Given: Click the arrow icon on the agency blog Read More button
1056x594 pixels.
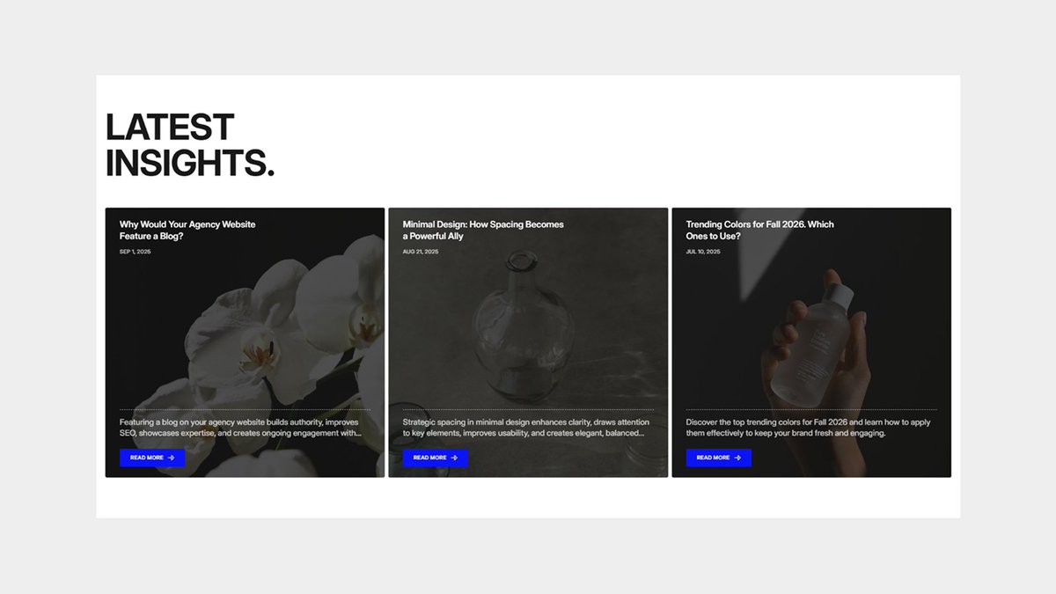Looking at the screenshot, I should point(171,458).
